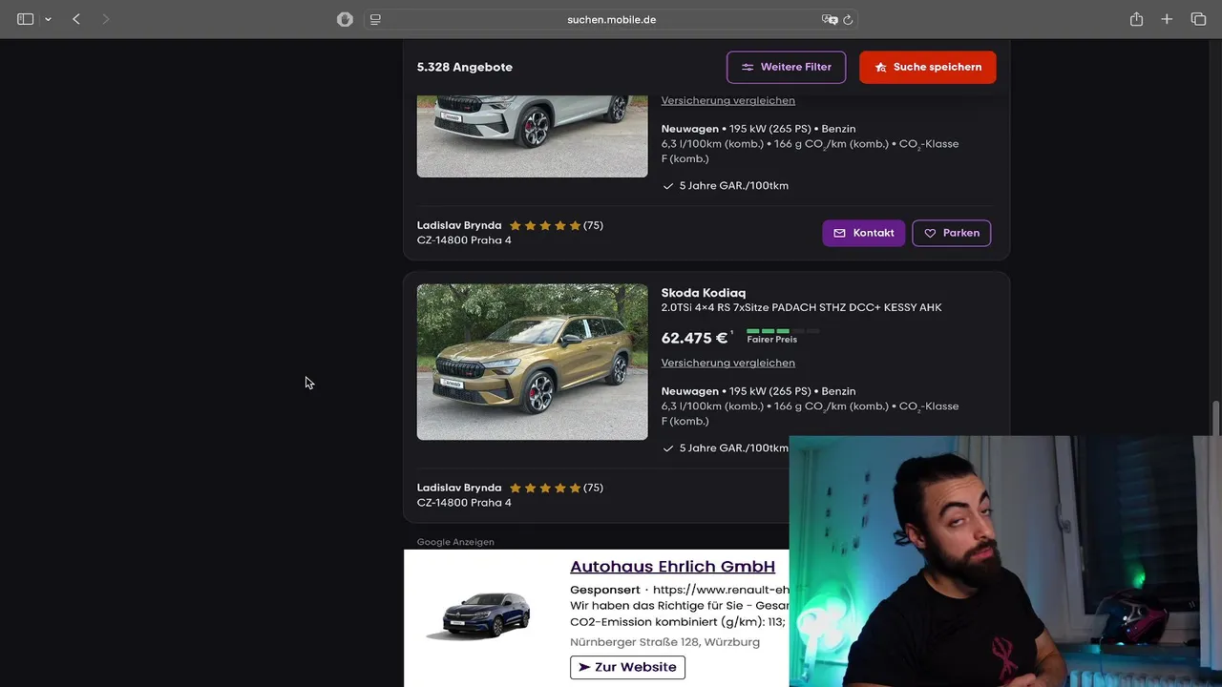Click the Google Anzeigen label
The width and height of the screenshot is (1222, 687).
tap(455, 542)
